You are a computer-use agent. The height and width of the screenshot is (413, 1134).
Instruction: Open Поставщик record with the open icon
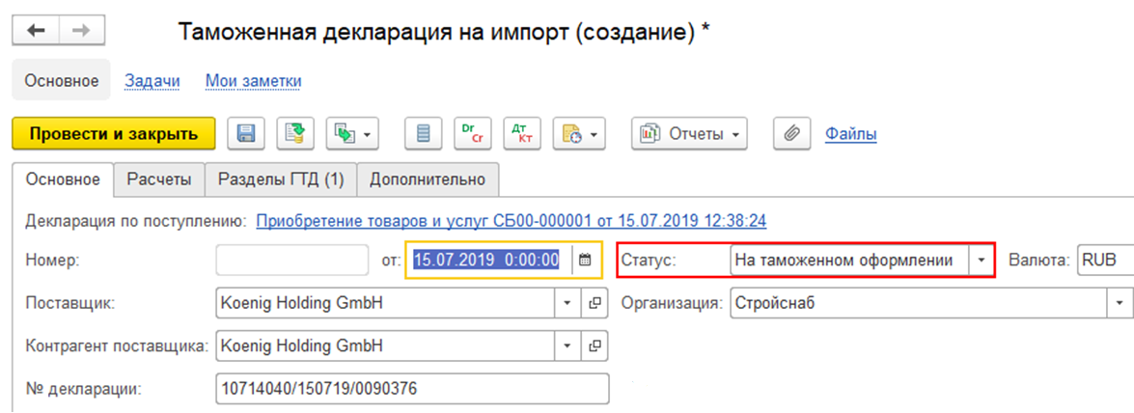coord(595,304)
